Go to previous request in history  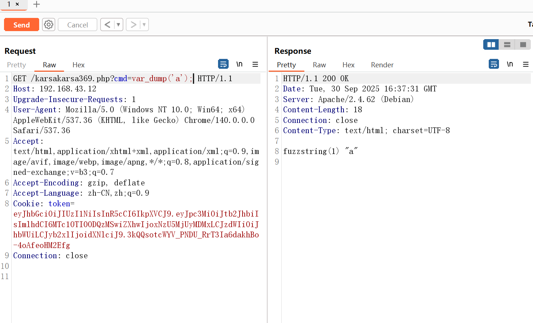(x=107, y=25)
